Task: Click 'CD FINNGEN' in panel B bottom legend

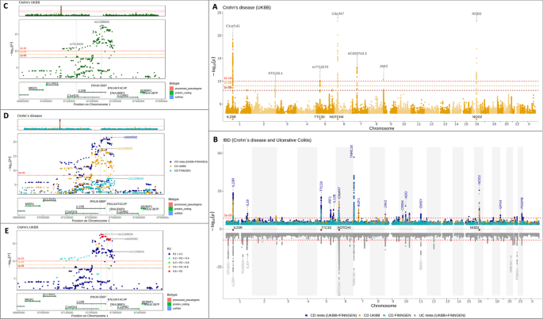Action: pos(400,316)
